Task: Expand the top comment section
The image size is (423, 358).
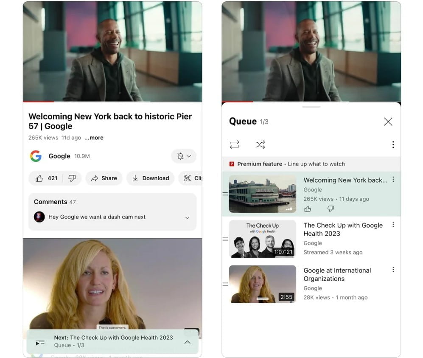Action: (x=187, y=217)
